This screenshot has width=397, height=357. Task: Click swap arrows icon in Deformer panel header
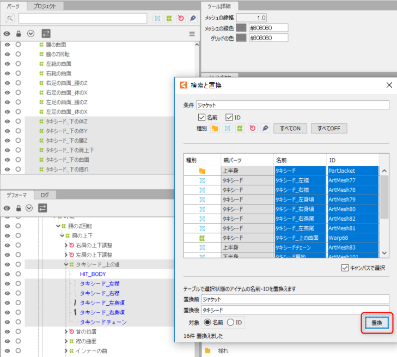(x=42, y=208)
